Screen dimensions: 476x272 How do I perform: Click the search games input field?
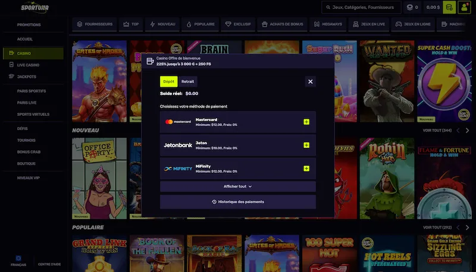point(361,7)
